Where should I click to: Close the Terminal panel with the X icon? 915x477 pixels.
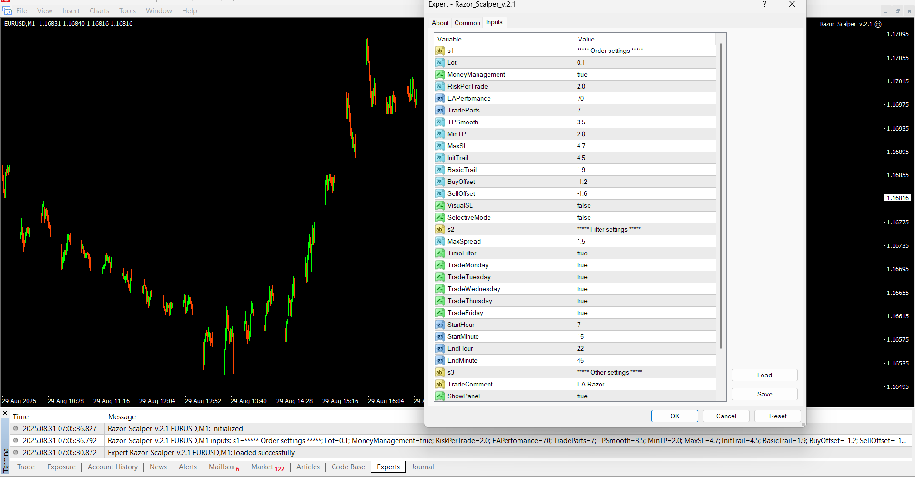(5, 413)
